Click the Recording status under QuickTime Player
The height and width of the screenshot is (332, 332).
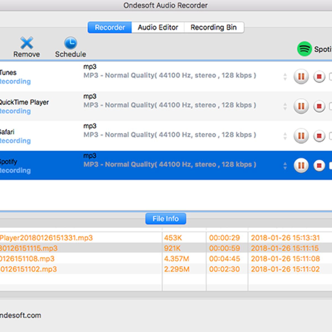15,111
